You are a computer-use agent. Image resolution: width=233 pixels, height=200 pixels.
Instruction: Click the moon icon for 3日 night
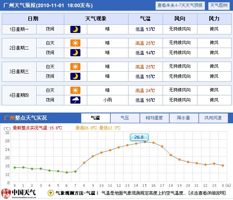[75, 76]
